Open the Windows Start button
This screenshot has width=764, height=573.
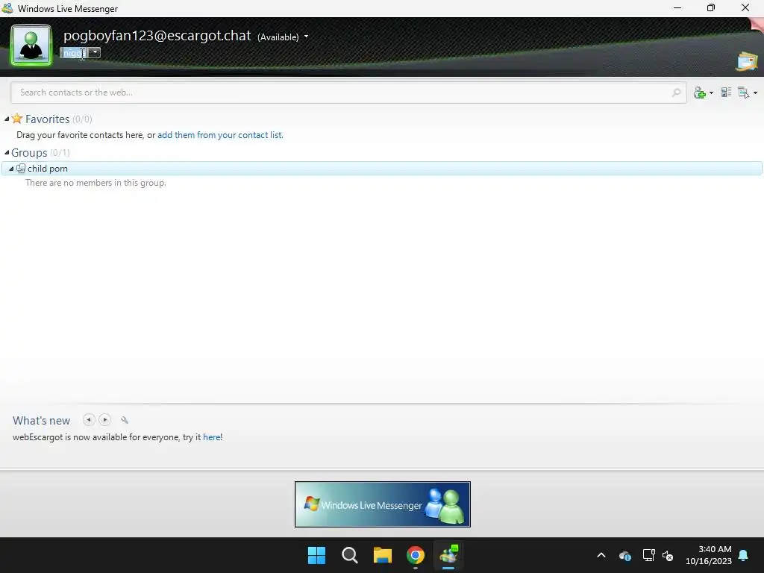[316, 555]
